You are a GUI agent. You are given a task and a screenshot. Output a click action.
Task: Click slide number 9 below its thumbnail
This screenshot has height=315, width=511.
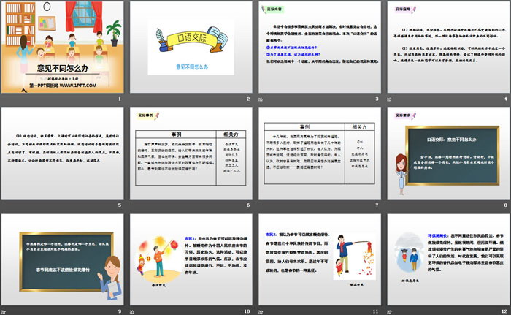tap(120, 311)
